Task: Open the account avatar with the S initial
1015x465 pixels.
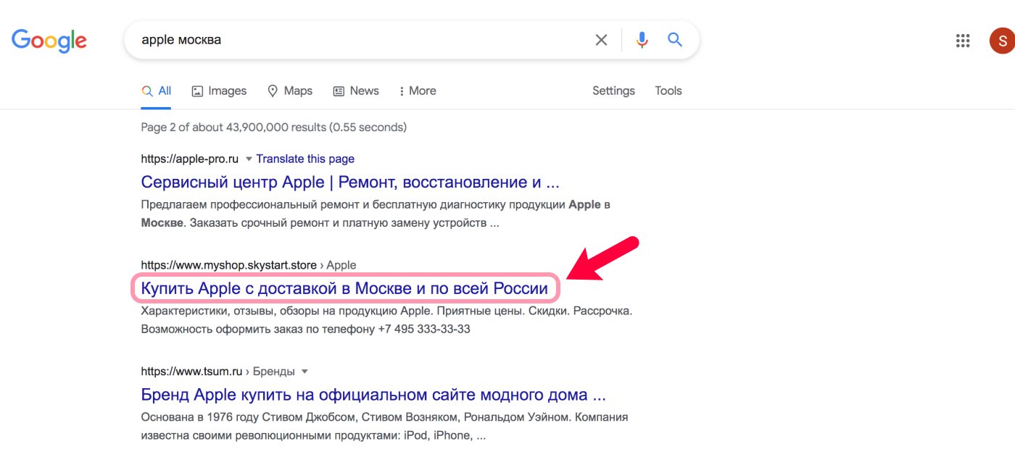Action: pos(1003,41)
